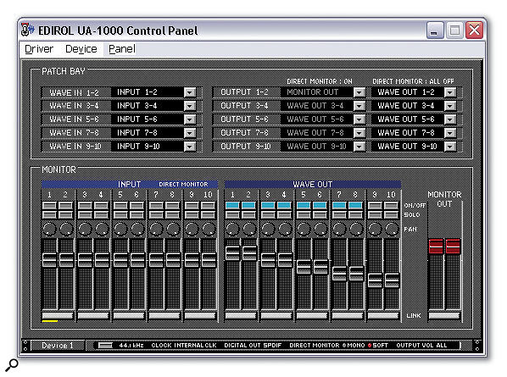
Task: Click the WAVE OUT channel 5 fader handle
Action: click(x=304, y=267)
